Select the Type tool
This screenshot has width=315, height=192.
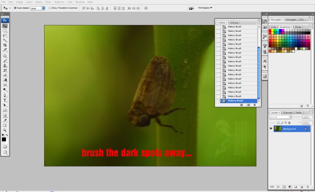click(5, 100)
